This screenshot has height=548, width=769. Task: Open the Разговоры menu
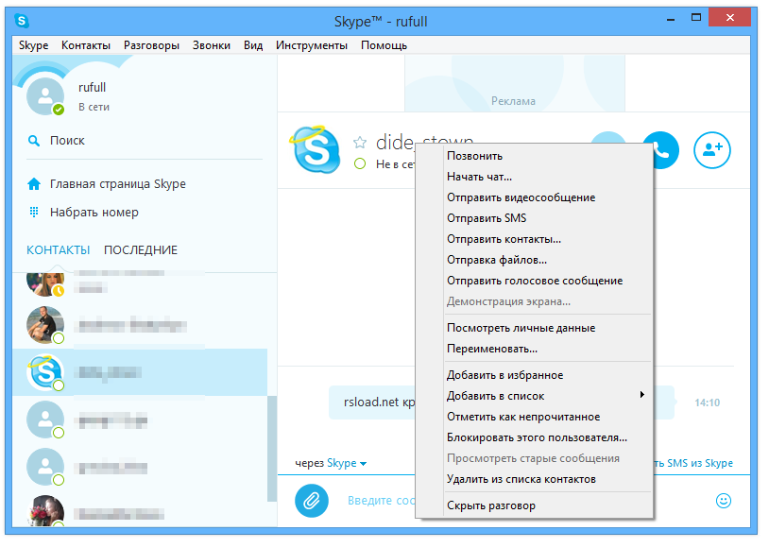click(x=151, y=45)
